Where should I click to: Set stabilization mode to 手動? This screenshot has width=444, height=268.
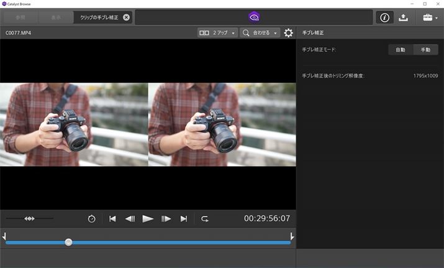click(425, 50)
